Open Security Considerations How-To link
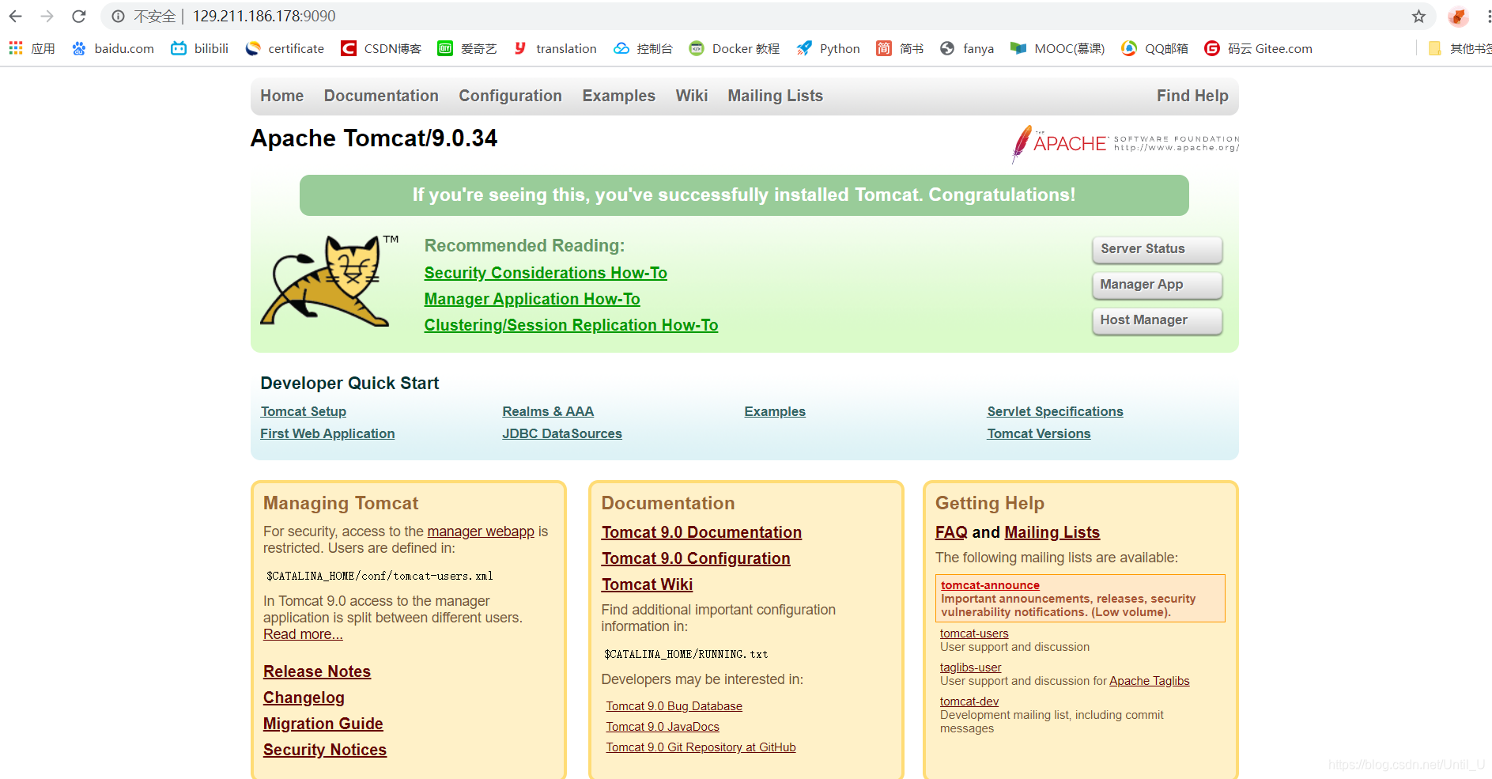The height and width of the screenshot is (779, 1492). (x=546, y=273)
